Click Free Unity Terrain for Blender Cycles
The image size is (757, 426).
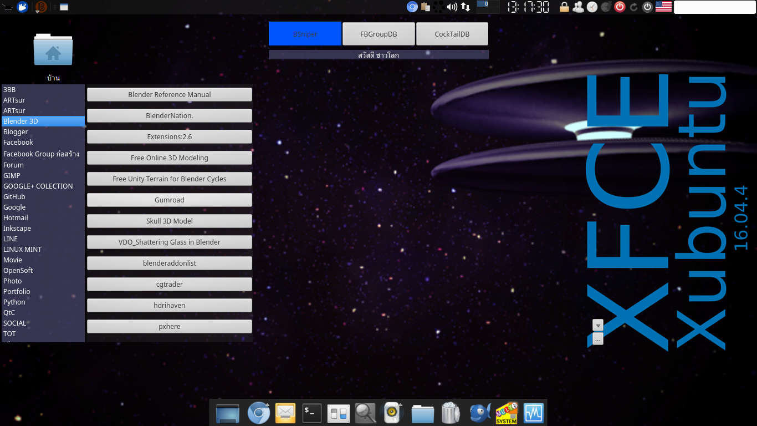[x=170, y=179]
